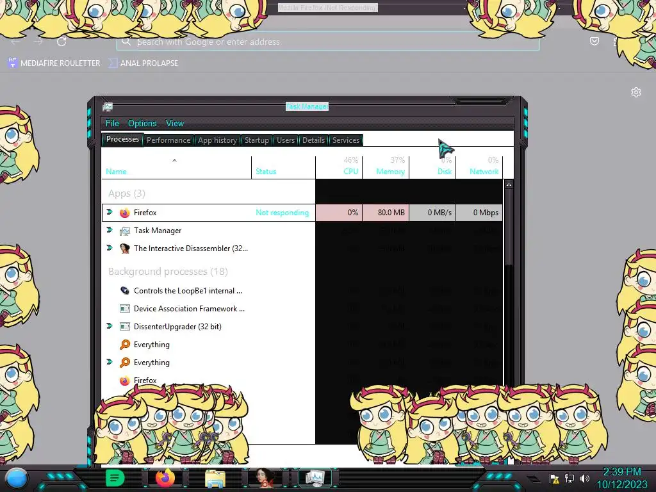Open the View menu in Task Manager
The width and height of the screenshot is (656, 492).
coord(175,123)
